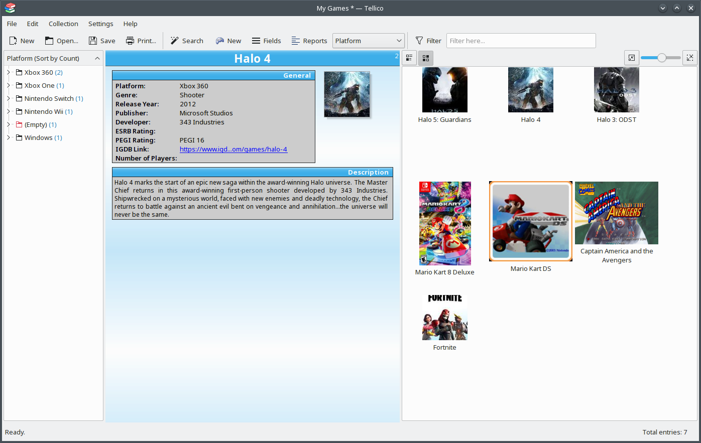Click the Print toolbar icon

[x=130, y=41]
